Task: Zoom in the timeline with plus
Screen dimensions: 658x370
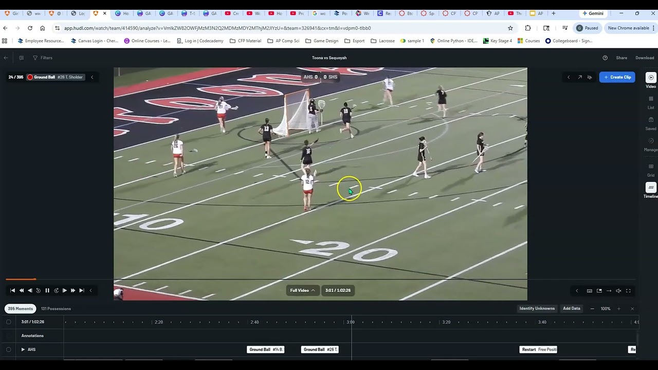Action: (619, 309)
